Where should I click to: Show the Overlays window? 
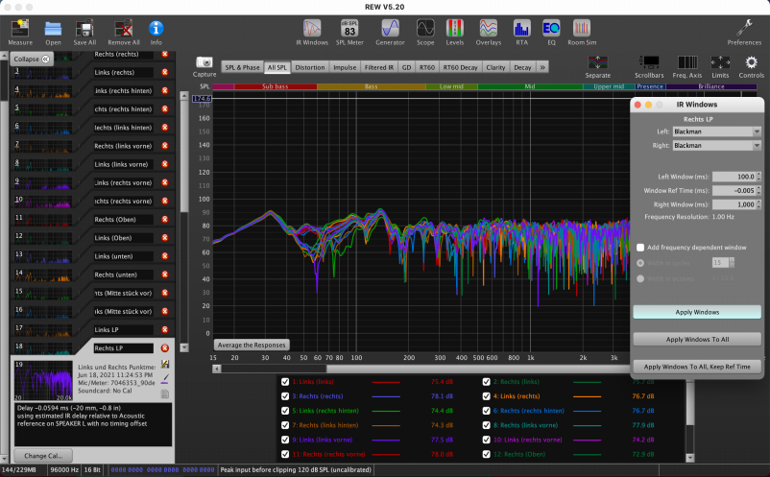(x=489, y=33)
